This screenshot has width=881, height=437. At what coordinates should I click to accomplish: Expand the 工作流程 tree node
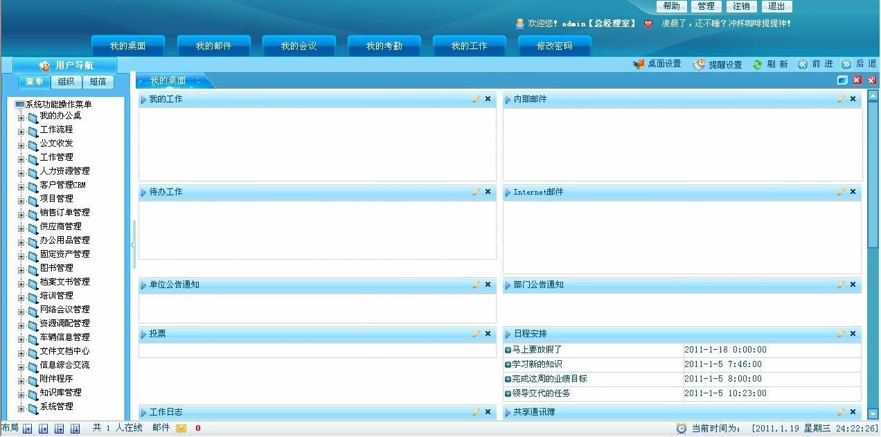[21, 131]
